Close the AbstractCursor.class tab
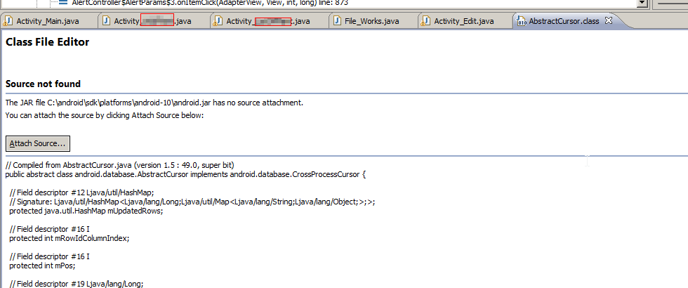Viewport: 688px width, 288px height. [608, 20]
